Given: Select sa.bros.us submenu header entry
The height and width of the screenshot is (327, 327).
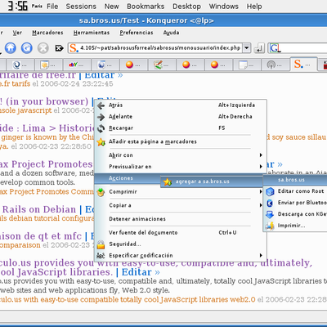Looking at the screenshot, I should pos(295,180).
